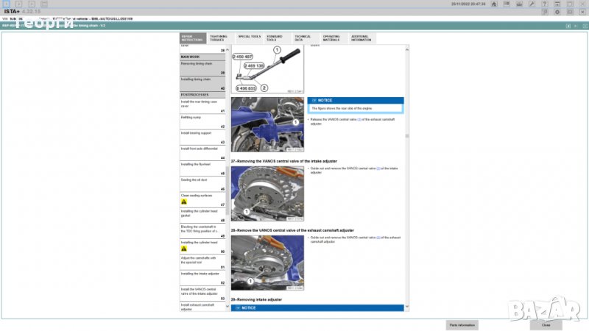Click the document scrollbar down arrow
This screenshot has height=331, width=589.
coord(406,307)
